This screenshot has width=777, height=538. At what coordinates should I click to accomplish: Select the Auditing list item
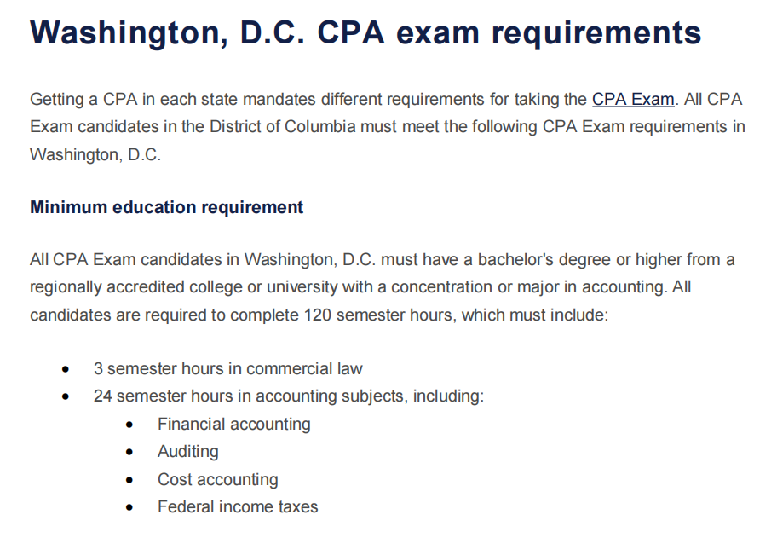[x=187, y=452]
